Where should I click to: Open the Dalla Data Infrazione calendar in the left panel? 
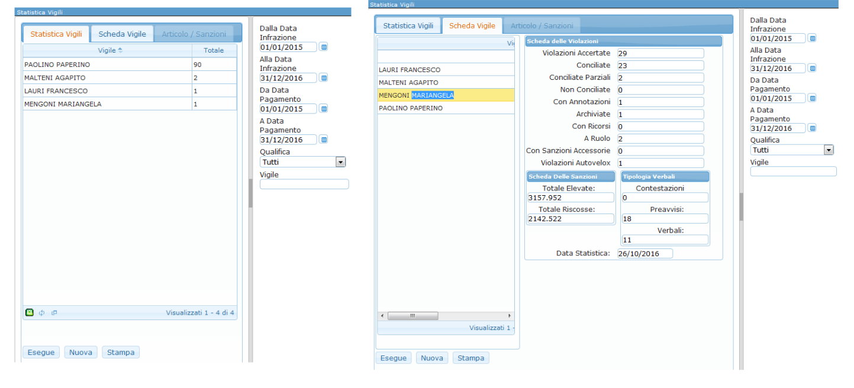(324, 47)
